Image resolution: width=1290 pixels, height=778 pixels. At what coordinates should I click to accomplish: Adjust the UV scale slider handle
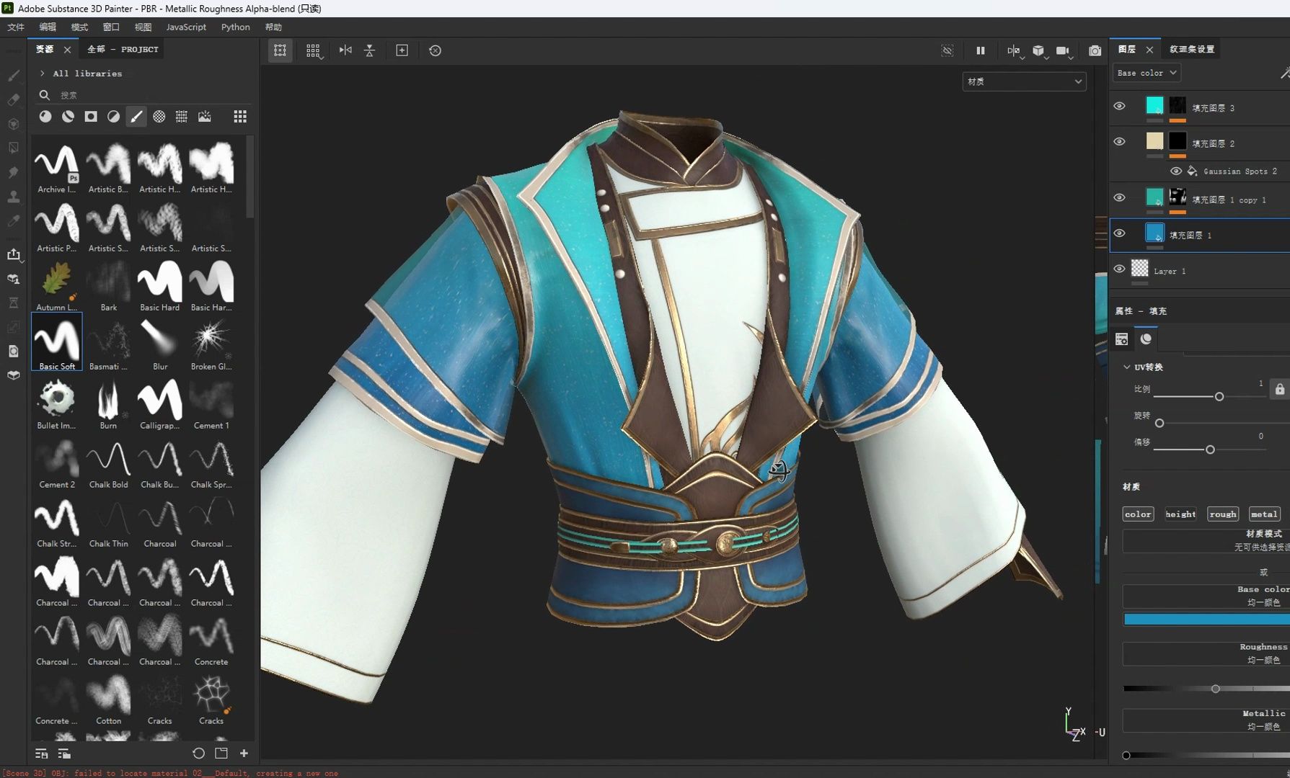click(x=1219, y=396)
